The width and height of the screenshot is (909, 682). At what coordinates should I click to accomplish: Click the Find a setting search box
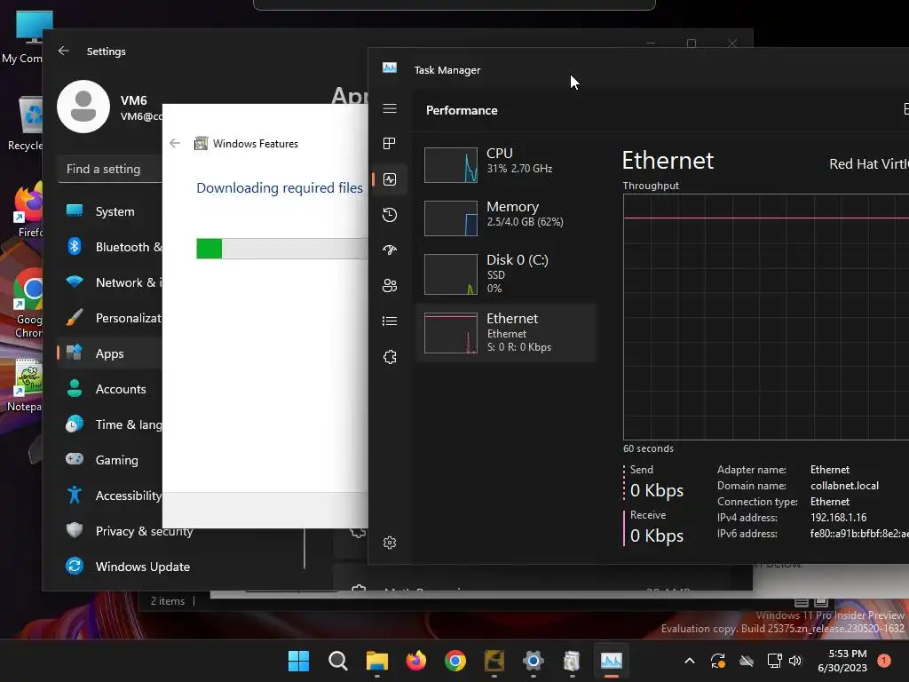(110, 169)
